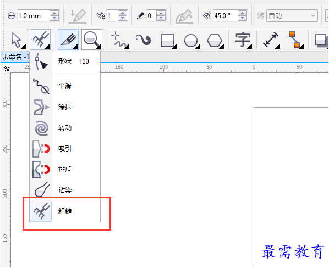
Task: Click ruler origin corner icon
Action: (7, 69)
